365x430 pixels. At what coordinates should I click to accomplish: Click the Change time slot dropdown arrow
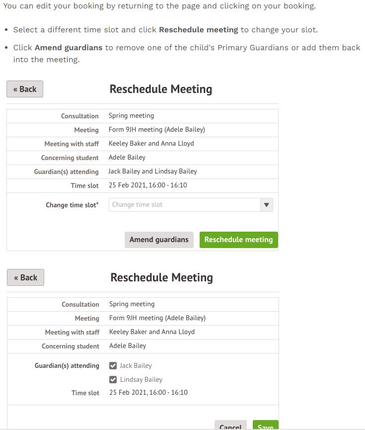click(267, 205)
